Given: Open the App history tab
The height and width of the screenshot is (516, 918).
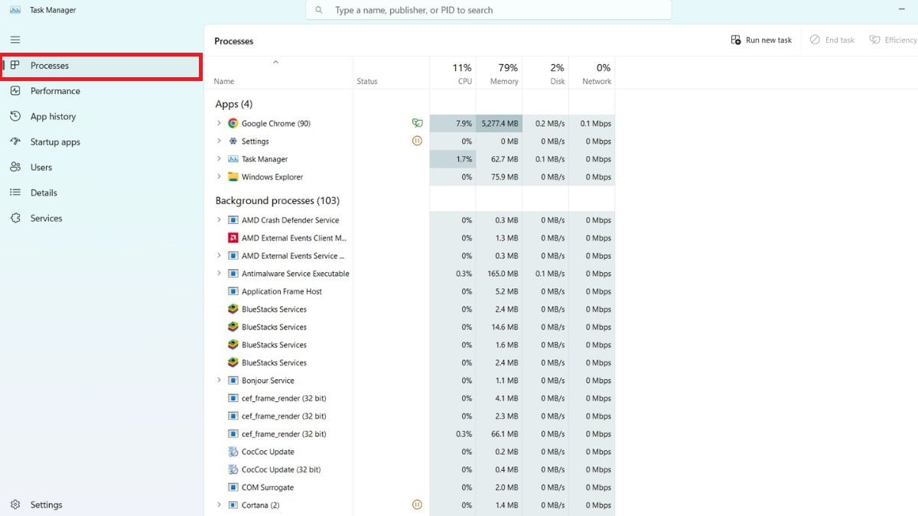Looking at the screenshot, I should 101,116.
